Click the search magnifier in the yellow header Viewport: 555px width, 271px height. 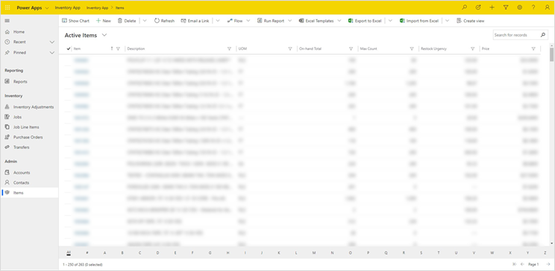coord(465,7)
